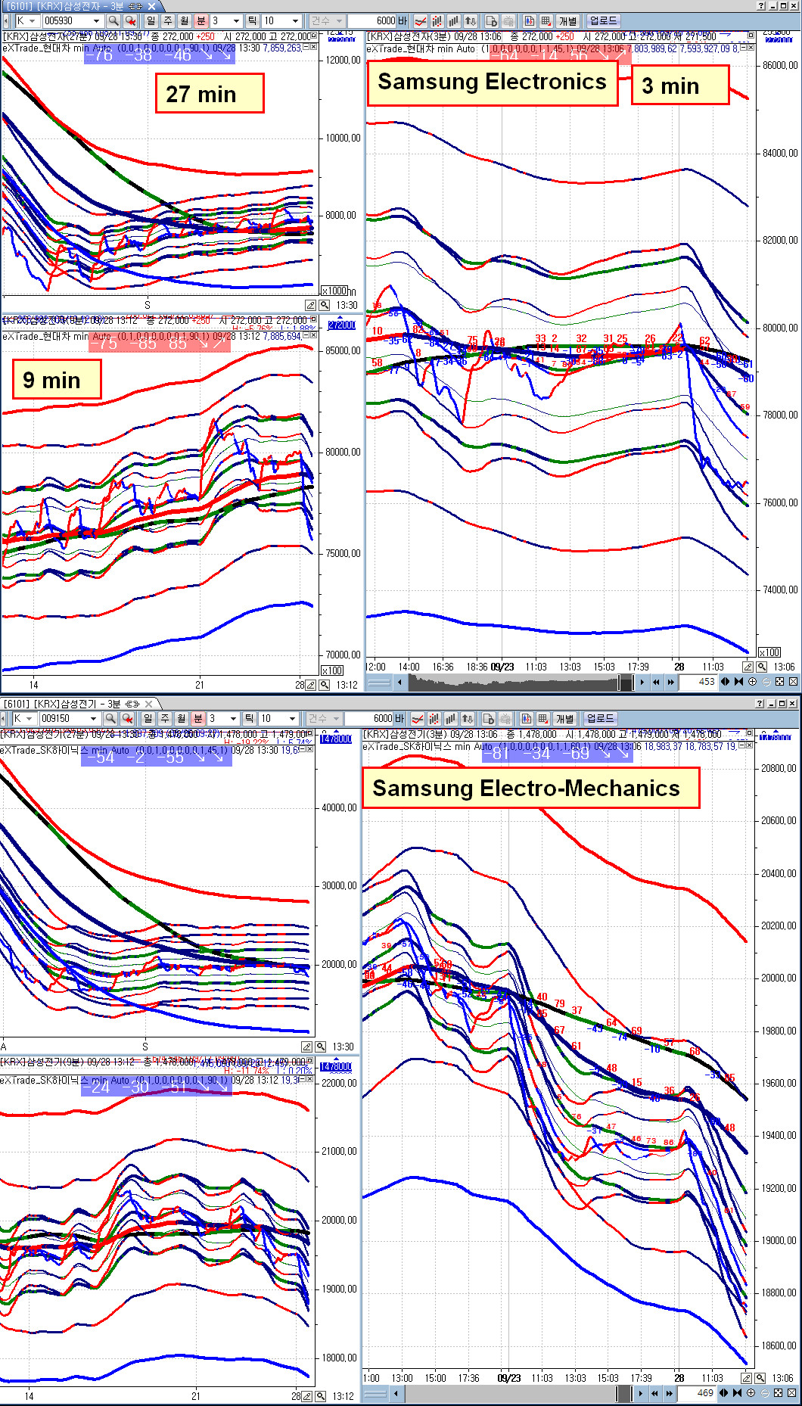Viewport: 802px width, 1406px height.
Task: Click the pencil draw icon under the 27 min chart
Action: point(310,305)
